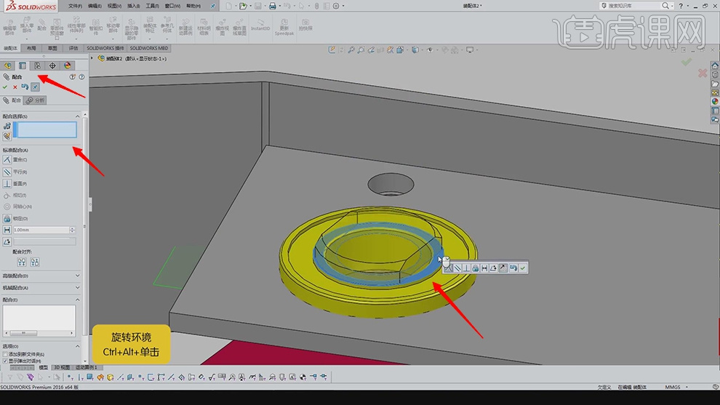Select the Coincident (重合) mate icon

[7, 160]
